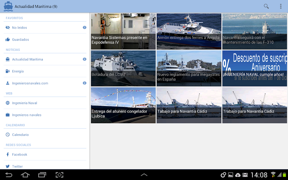The height and width of the screenshot is (180, 288).
Task: Click the Facebook logo icon
Action: pyautogui.click(x=8, y=154)
